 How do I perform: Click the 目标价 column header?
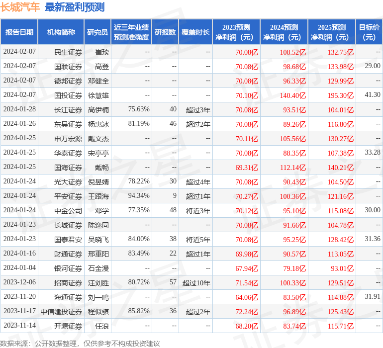point(369,32)
